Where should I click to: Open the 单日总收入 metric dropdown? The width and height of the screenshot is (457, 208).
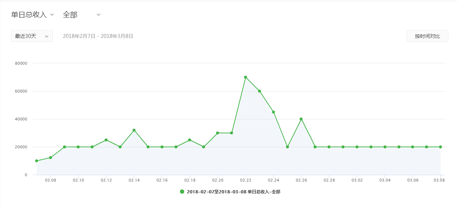[33, 15]
